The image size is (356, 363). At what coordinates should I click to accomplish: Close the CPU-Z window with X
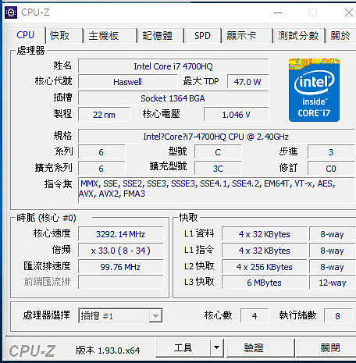[x=349, y=12]
